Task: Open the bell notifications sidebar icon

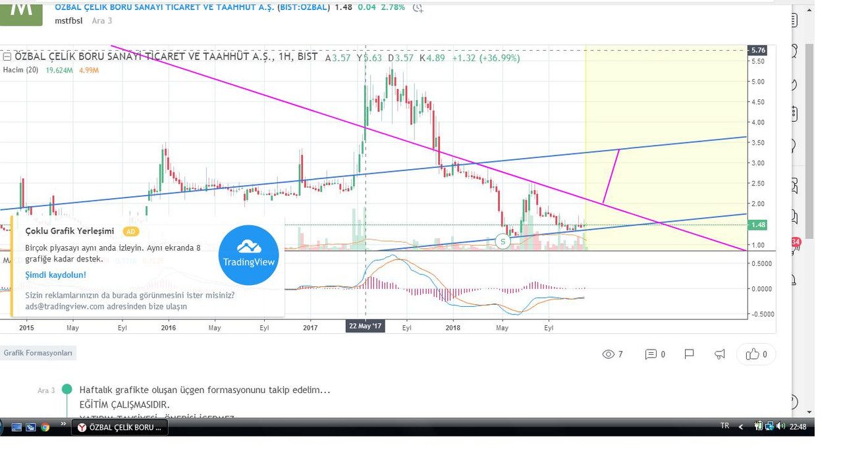Action: point(793,280)
